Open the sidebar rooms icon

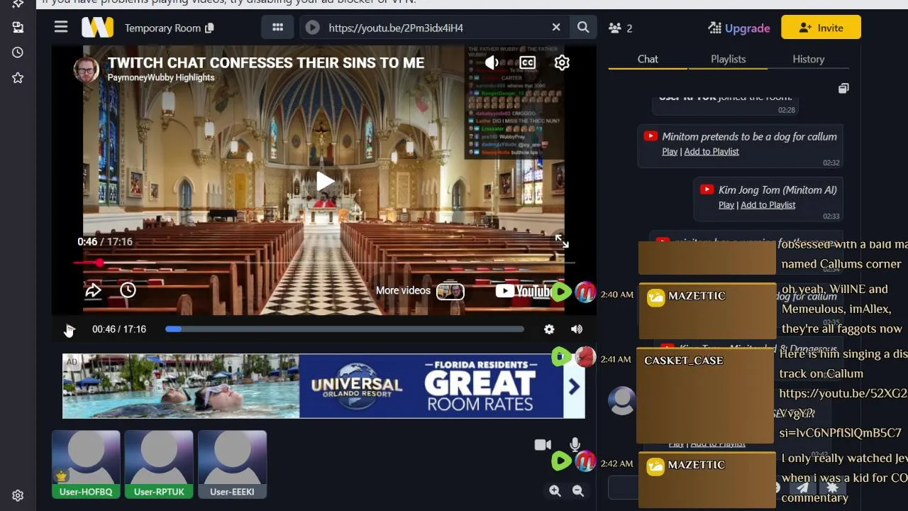click(x=18, y=28)
